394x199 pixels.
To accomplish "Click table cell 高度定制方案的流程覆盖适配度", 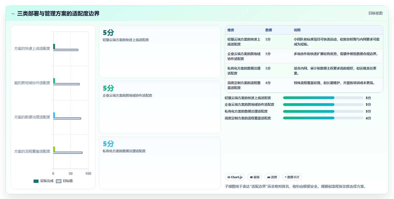I will (x=244, y=85).
